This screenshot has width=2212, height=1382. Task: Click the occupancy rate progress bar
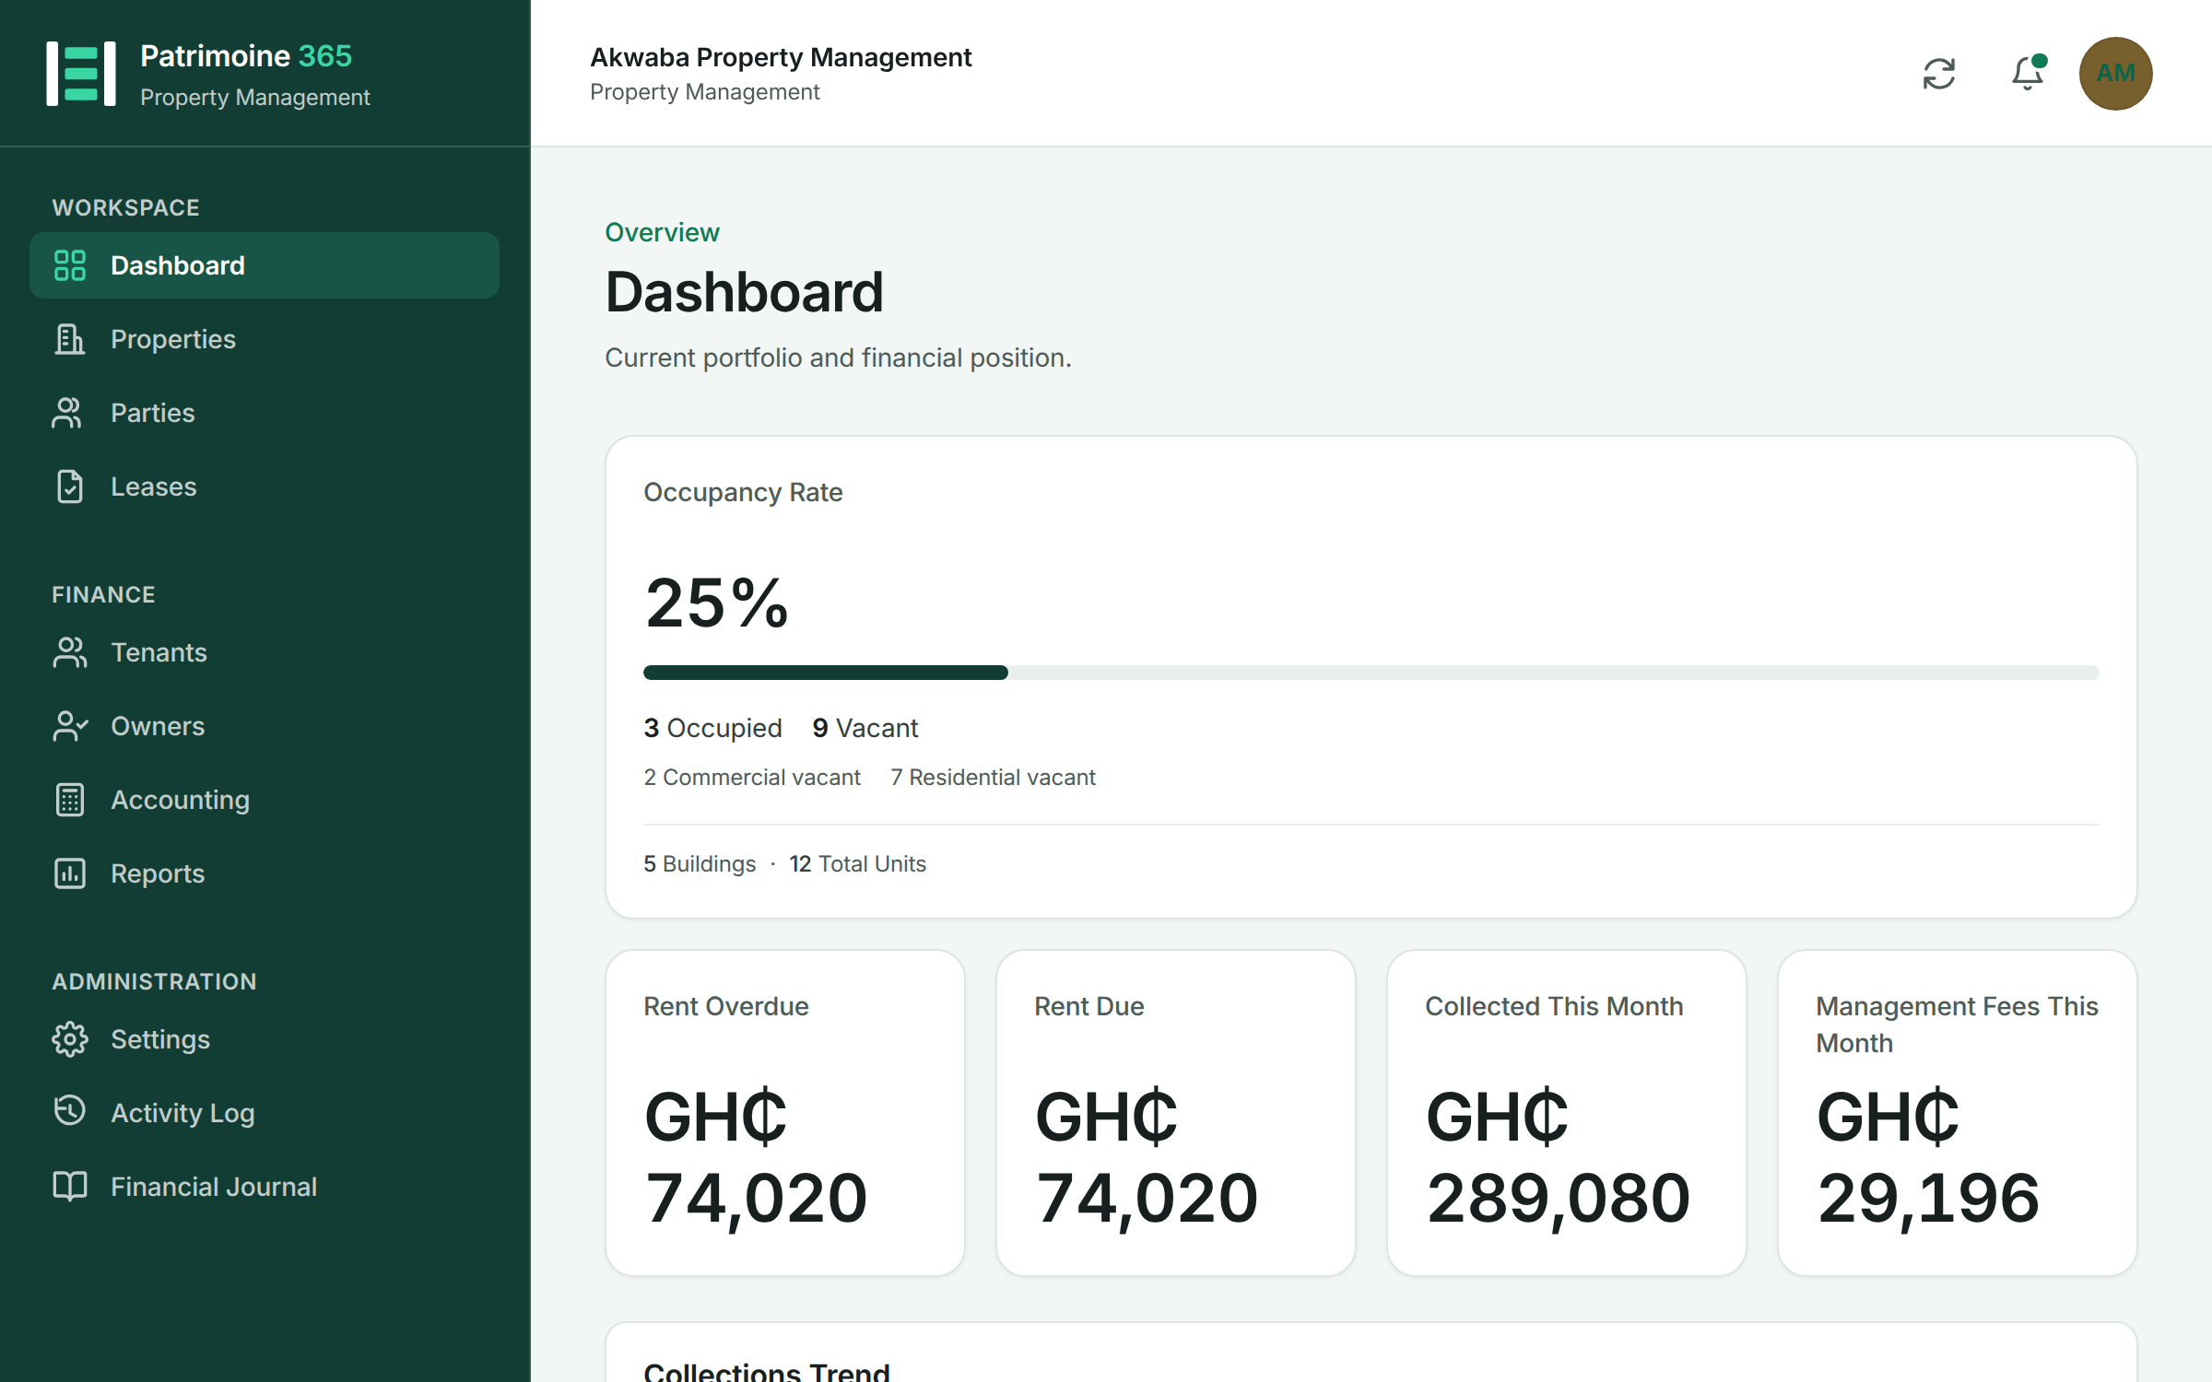click(x=1371, y=673)
